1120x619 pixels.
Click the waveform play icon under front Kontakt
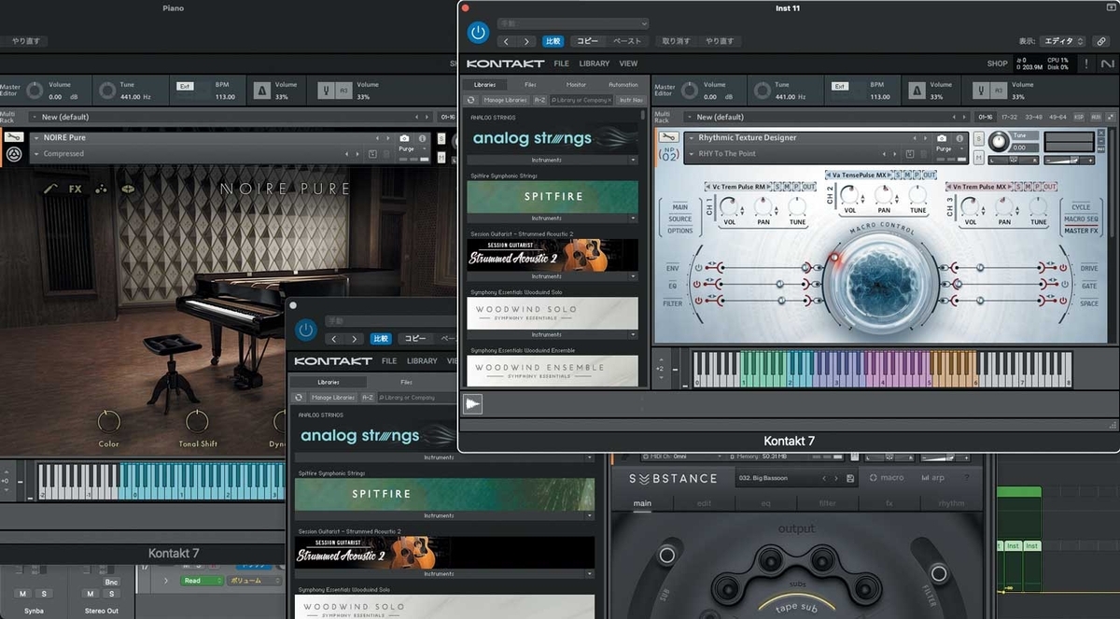coord(473,403)
